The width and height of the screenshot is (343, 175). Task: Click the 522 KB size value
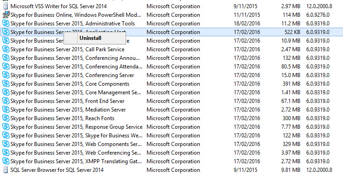pyautogui.click(x=292, y=32)
